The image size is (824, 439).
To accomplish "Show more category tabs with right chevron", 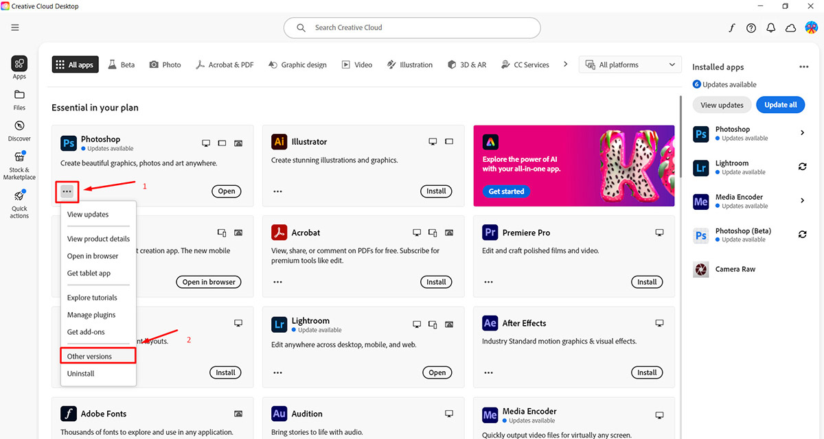I will pyautogui.click(x=565, y=64).
